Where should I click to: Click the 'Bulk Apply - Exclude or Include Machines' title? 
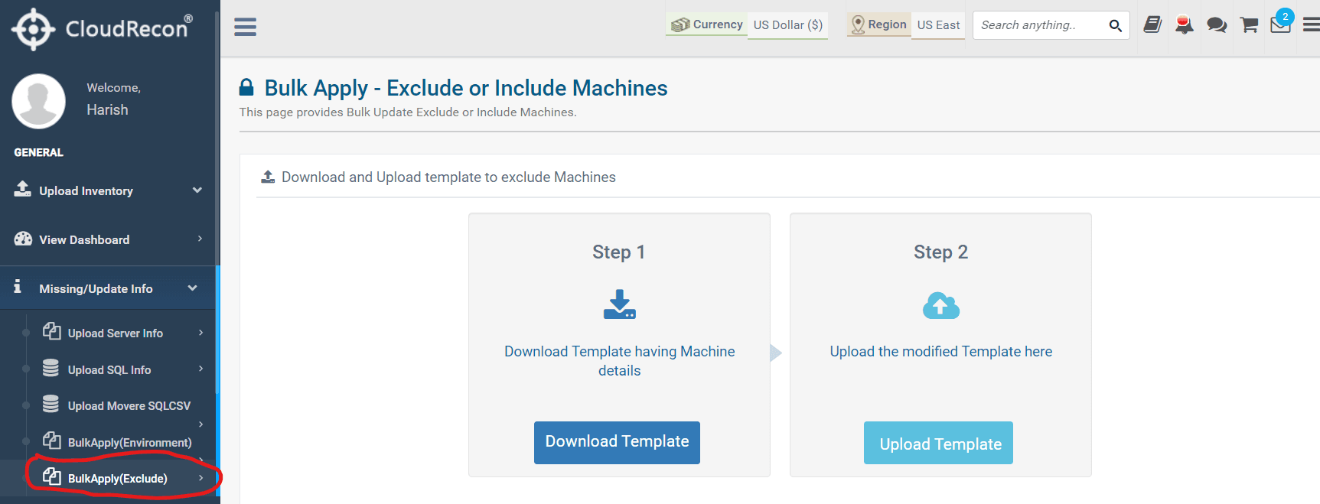(x=466, y=88)
